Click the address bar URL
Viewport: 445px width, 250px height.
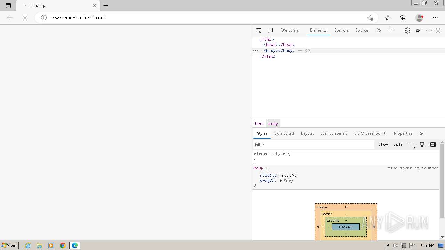[x=78, y=18]
